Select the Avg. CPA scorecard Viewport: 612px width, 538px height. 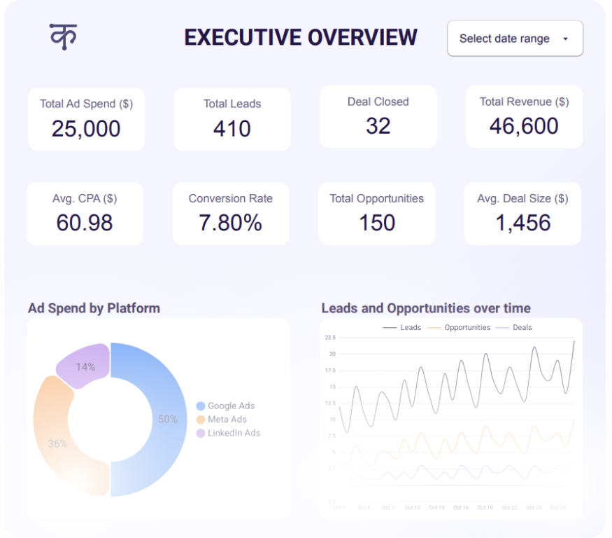85,214
